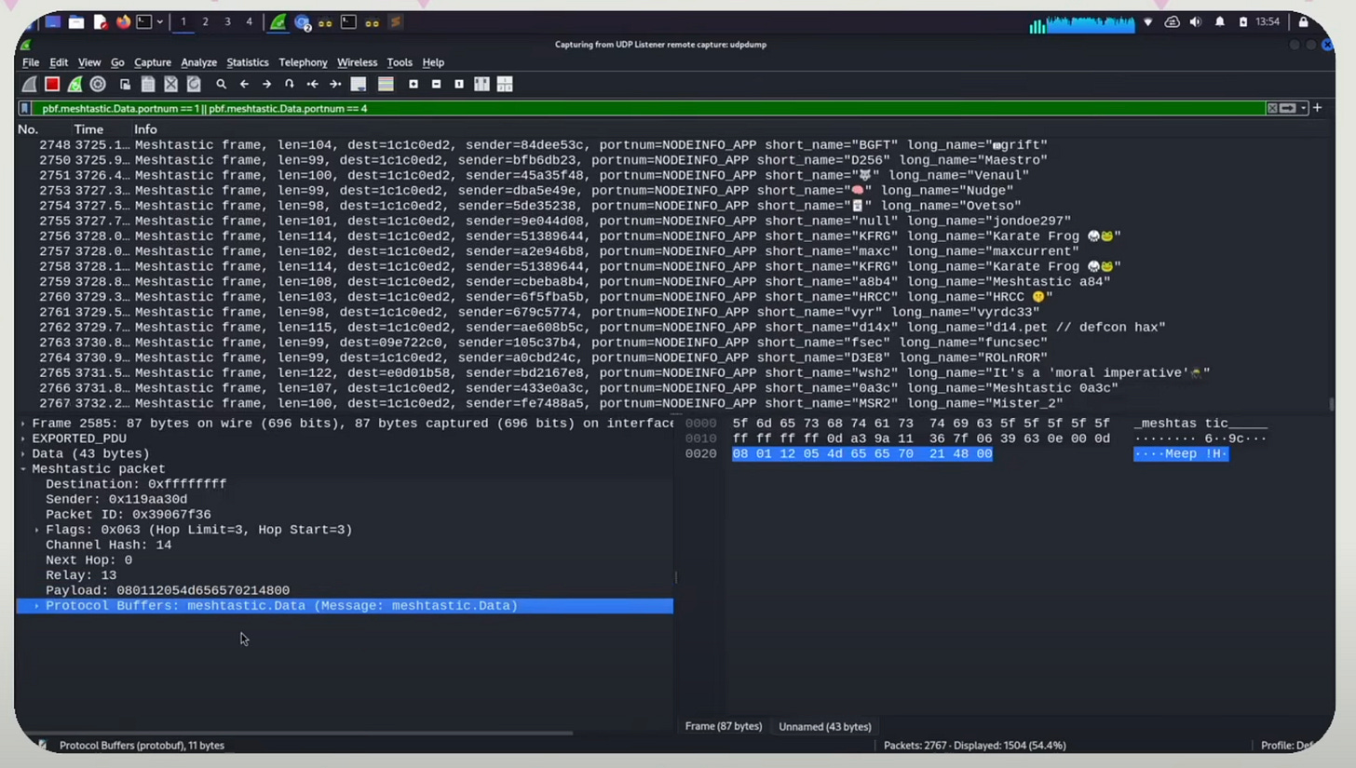Expand the Flags: 0x063 row
Screen dimensions: 1356x768
point(37,530)
